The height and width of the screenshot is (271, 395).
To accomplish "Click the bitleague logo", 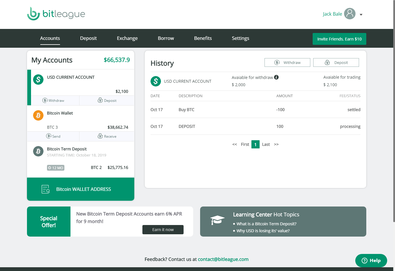I will [56, 14].
